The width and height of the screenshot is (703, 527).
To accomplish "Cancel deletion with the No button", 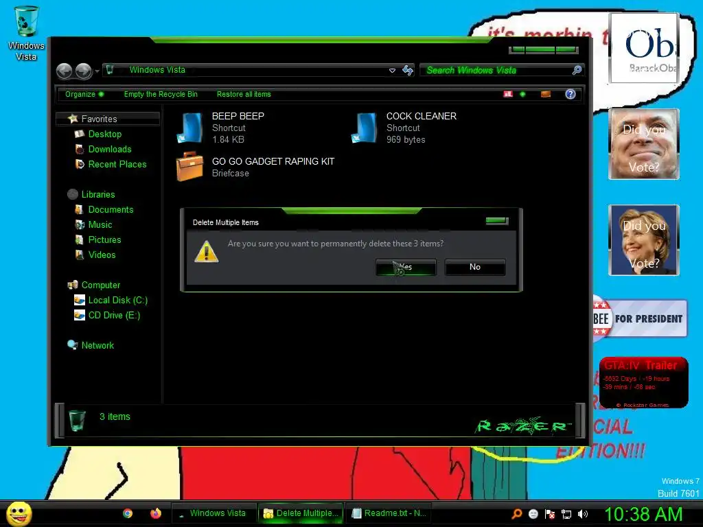I will pos(475,267).
